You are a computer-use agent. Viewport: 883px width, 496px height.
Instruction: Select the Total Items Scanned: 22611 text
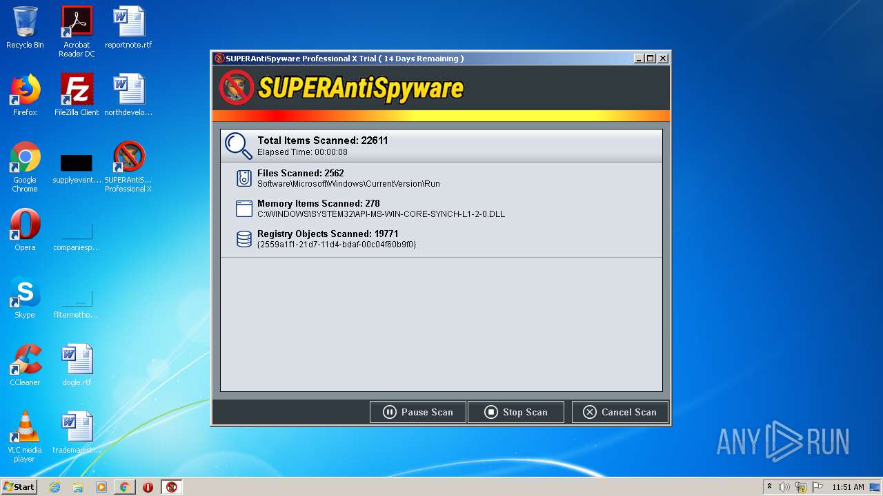click(x=323, y=141)
